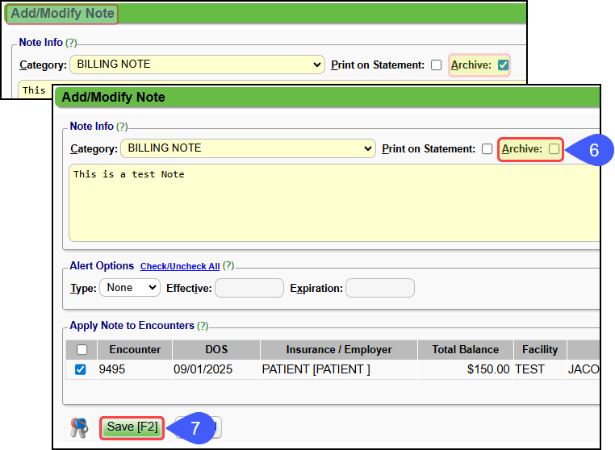Image resolution: width=615 pixels, height=450 pixels.
Task: Click into the Effective date field
Action: [249, 288]
